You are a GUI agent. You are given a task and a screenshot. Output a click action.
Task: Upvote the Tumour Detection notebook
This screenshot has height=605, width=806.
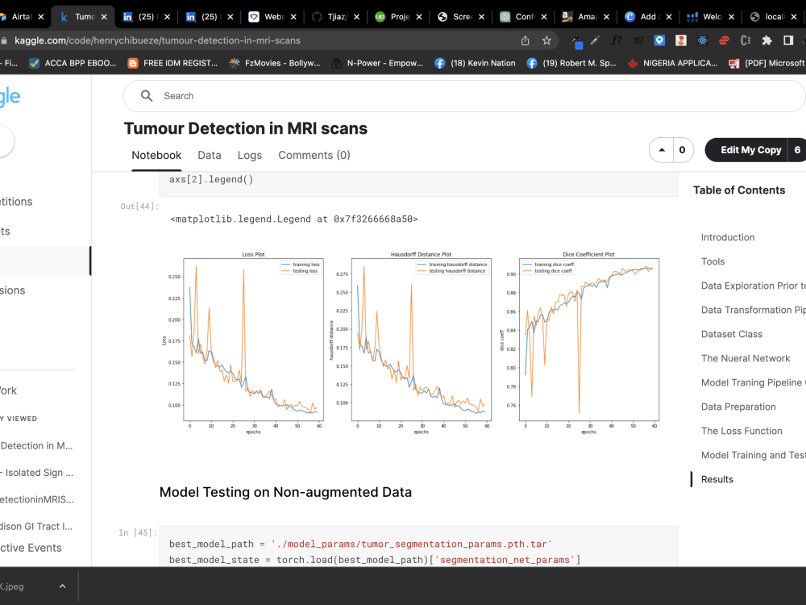tap(663, 150)
